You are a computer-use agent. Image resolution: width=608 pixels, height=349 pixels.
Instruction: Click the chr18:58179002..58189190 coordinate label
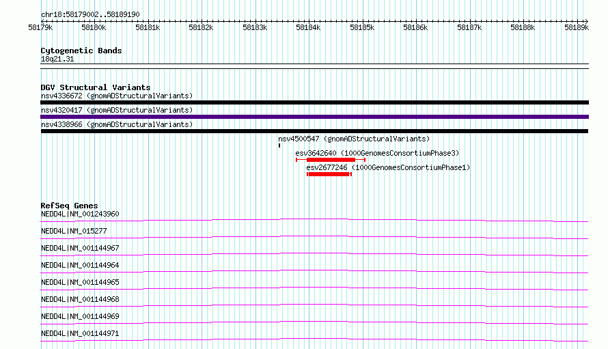[90, 14]
